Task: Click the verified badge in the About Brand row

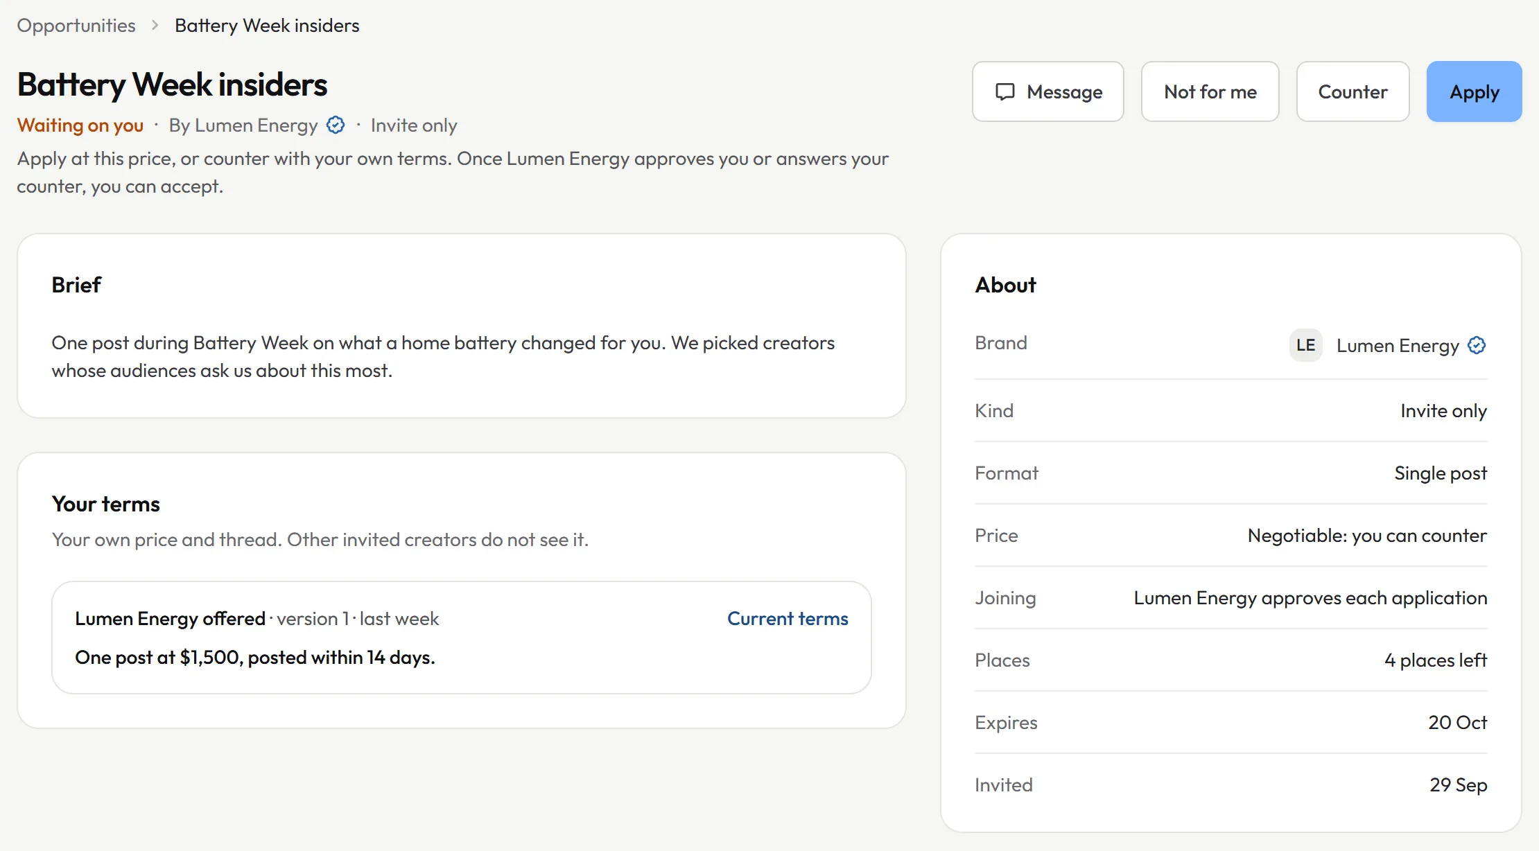Action: pos(1477,345)
